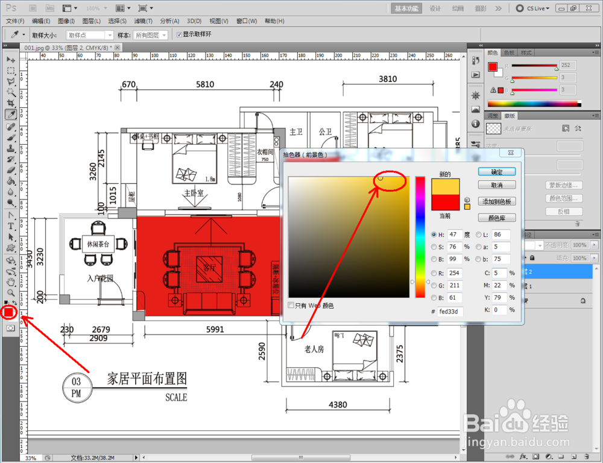This screenshot has width=603, height=463.
Task: Select the brightness B radio showing 99
Action: point(434,259)
